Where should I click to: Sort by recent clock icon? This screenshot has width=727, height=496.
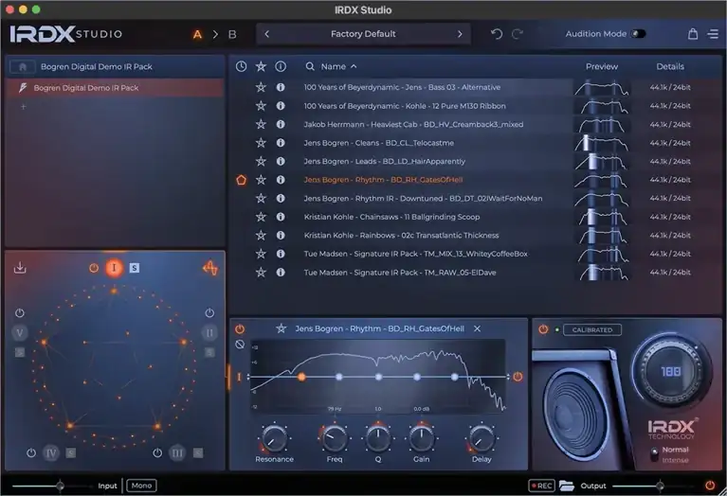point(241,66)
